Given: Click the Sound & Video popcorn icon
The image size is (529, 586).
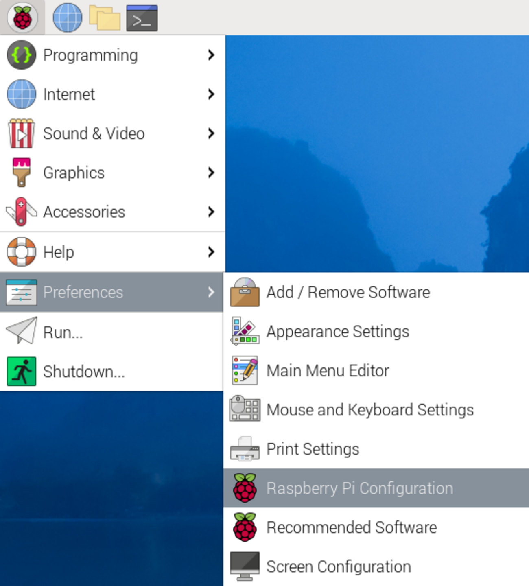Looking at the screenshot, I should pos(22,133).
